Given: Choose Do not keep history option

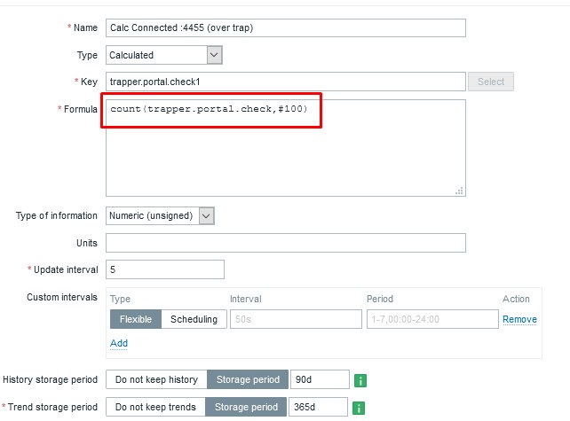Looking at the screenshot, I should pos(156,379).
